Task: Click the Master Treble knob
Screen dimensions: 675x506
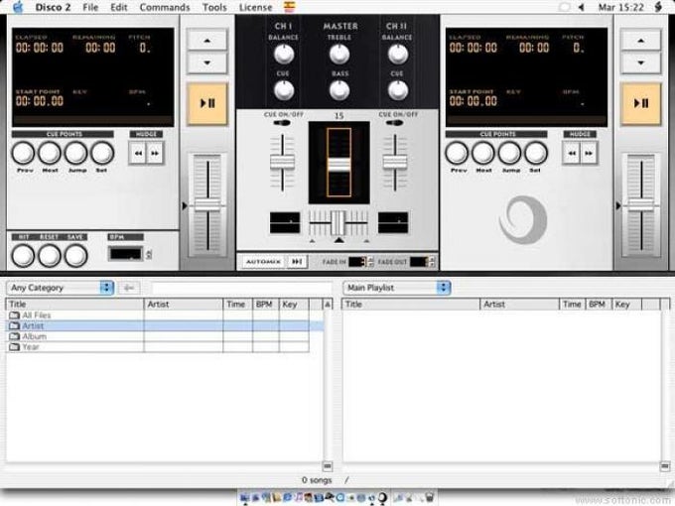Action: 339,55
